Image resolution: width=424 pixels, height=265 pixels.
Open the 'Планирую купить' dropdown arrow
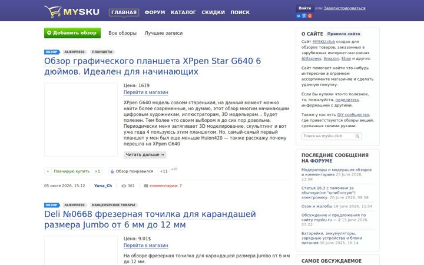[x=48, y=171]
